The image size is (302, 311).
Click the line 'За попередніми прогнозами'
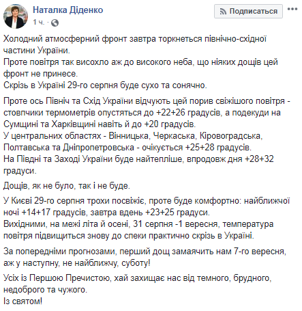[145, 257]
